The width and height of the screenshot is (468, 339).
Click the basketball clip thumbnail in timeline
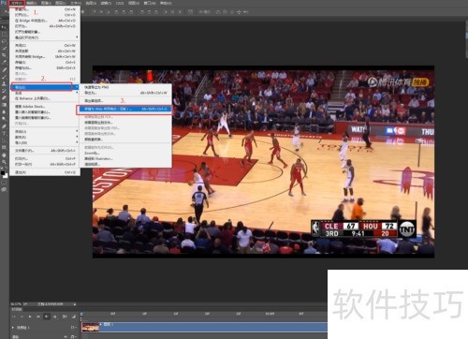tap(91, 327)
